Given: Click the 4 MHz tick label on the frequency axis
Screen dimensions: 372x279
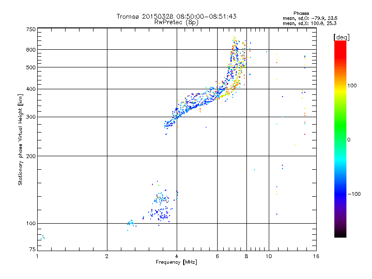Looking at the screenshot, I should point(177,256).
